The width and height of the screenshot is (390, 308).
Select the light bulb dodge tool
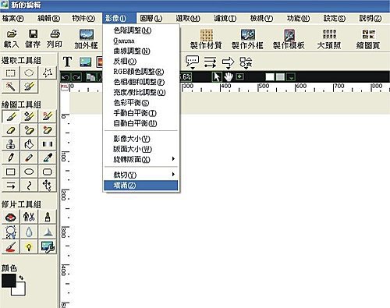coord(29,246)
